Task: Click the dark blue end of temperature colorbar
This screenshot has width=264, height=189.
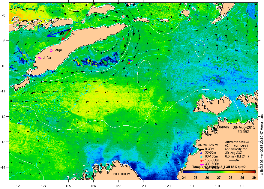Action: pyautogui.click(x=184, y=172)
